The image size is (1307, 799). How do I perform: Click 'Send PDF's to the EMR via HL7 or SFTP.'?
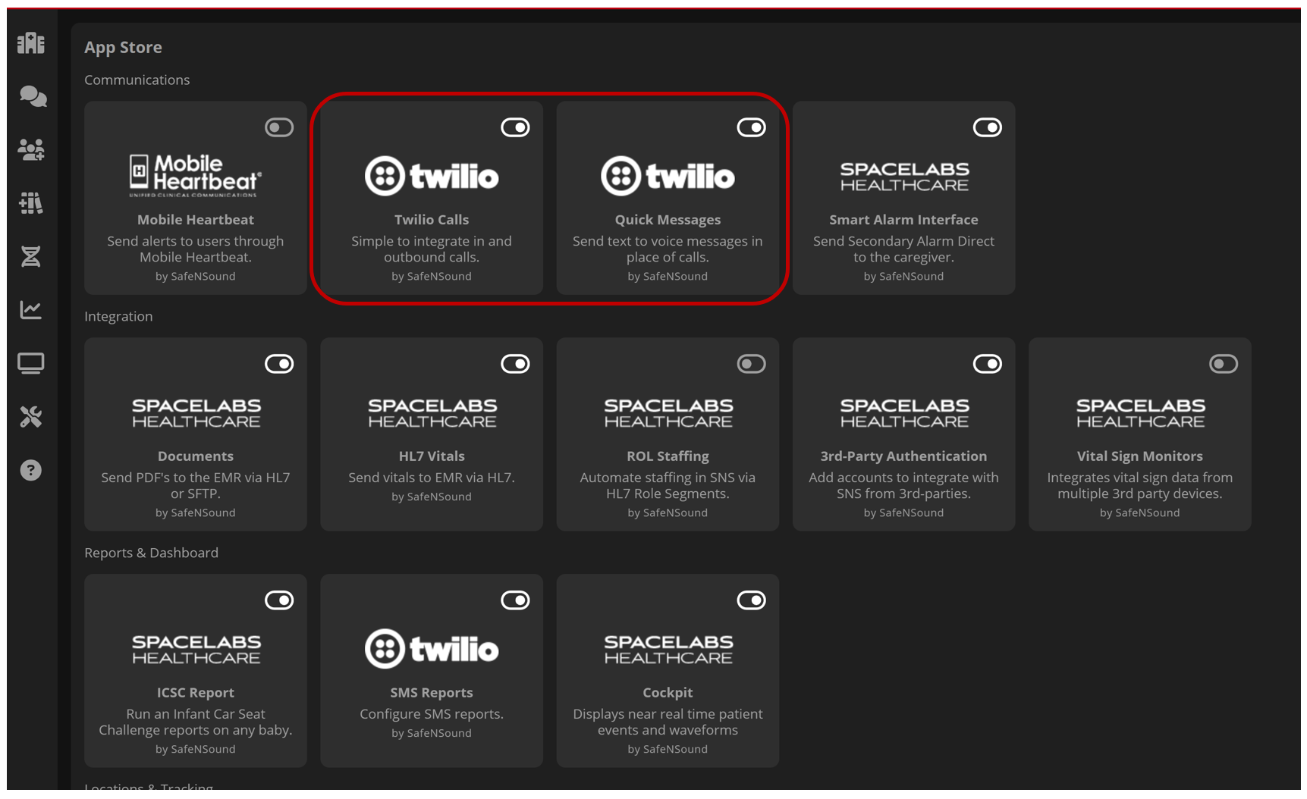[196, 486]
